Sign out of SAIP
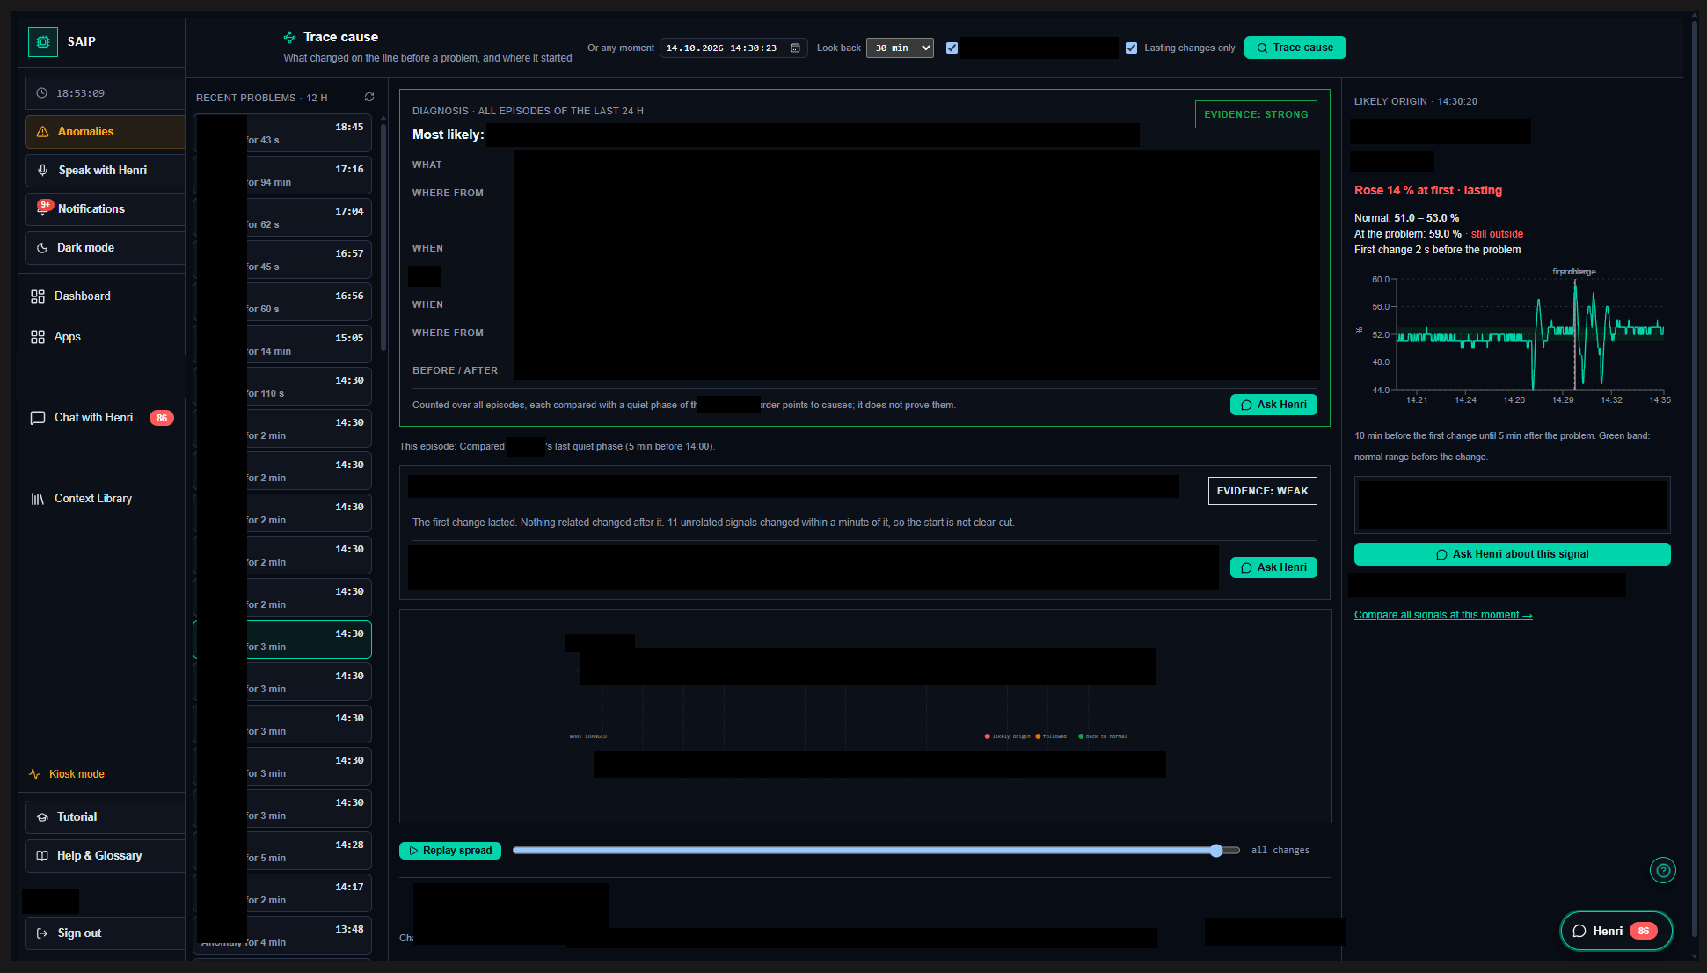 tap(105, 933)
